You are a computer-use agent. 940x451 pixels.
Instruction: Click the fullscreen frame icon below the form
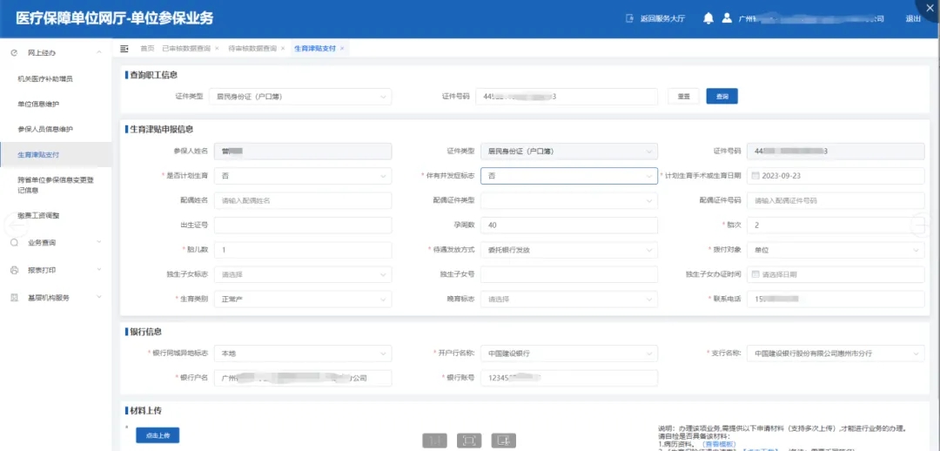click(469, 441)
